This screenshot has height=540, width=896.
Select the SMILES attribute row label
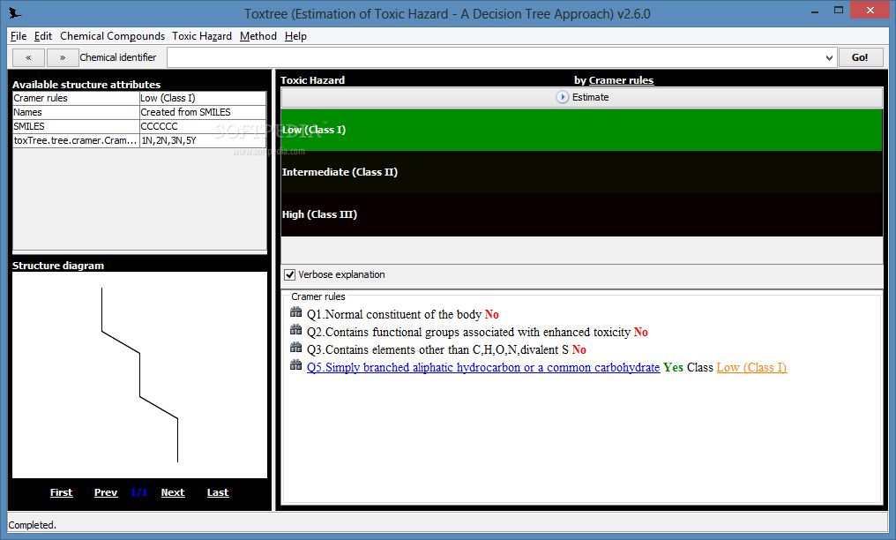tap(76, 126)
